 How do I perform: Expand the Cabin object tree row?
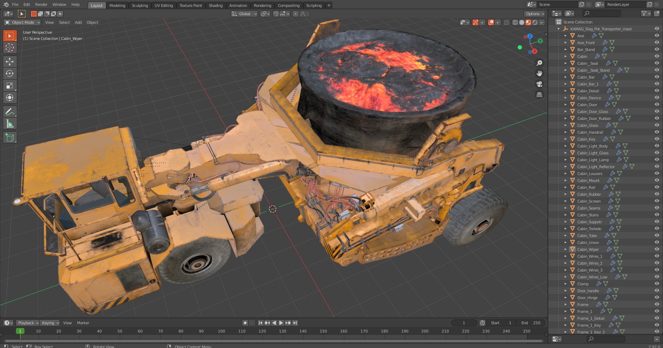click(565, 56)
